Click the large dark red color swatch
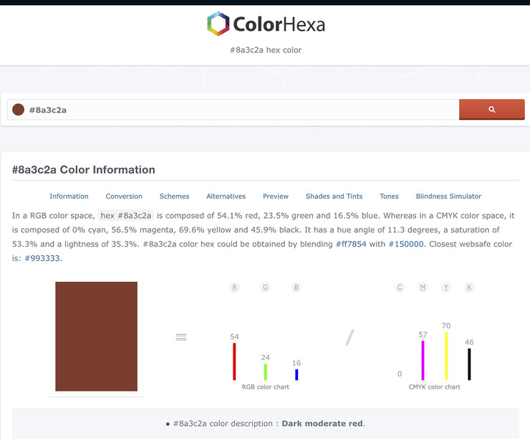 tap(97, 336)
